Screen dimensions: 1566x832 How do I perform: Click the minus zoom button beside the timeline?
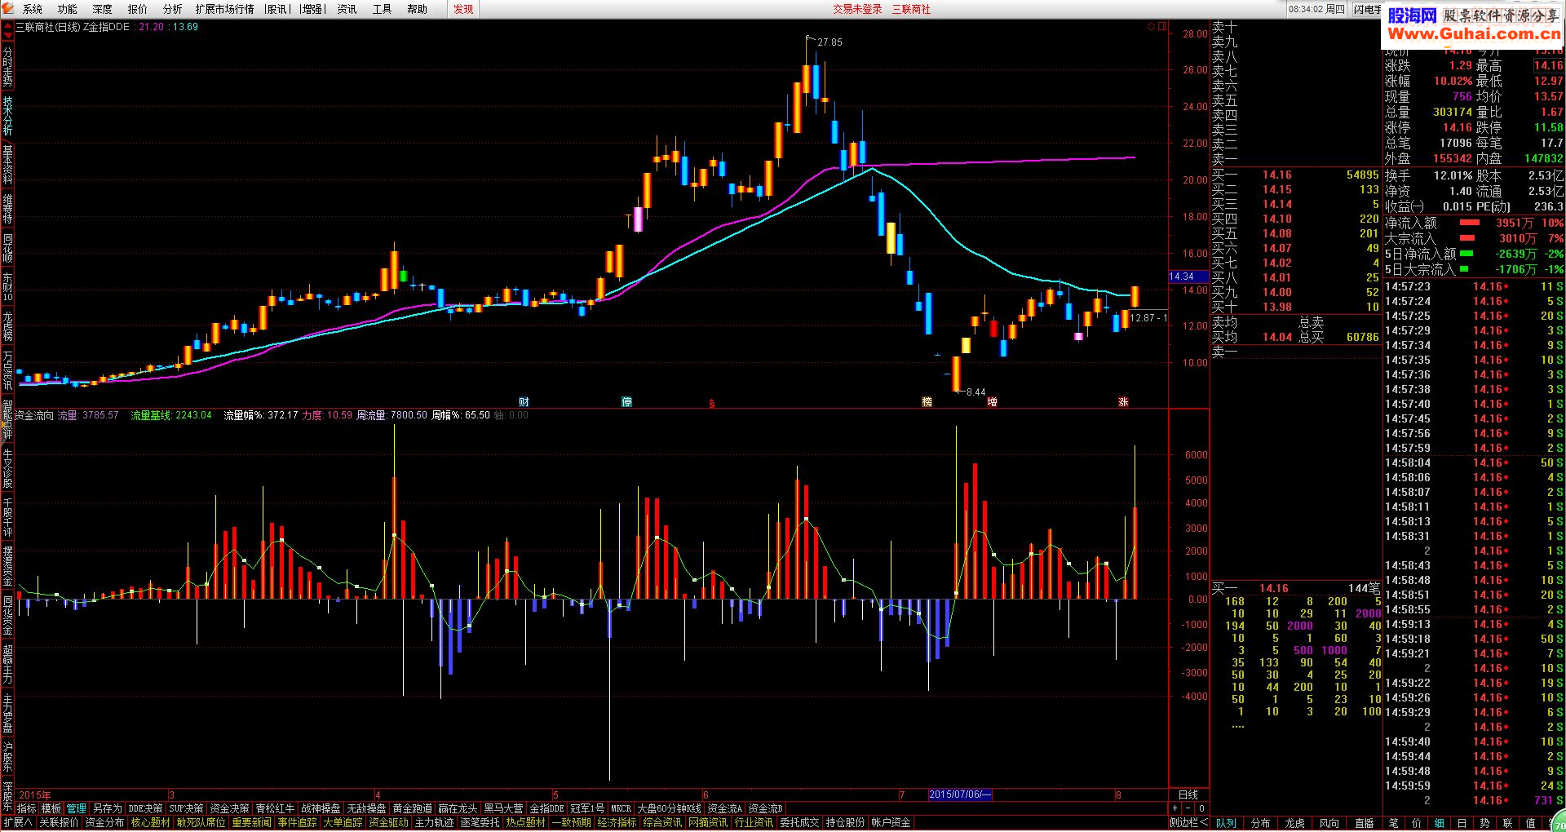click(x=1188, y=808)
